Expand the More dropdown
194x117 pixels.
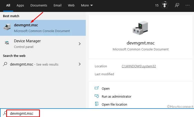point(87,5)
